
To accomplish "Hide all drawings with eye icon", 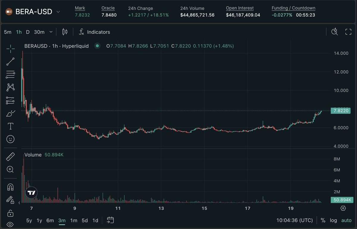I will 10,225.
